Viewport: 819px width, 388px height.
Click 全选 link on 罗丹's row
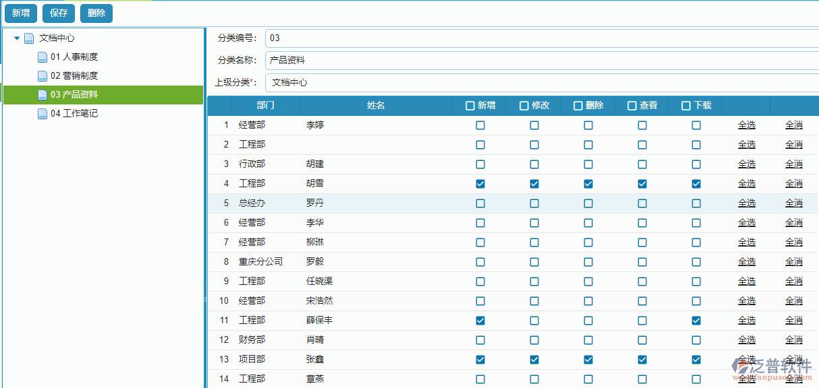[x=747, y=203]
